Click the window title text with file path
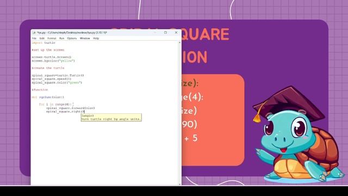This screenshot has width=348, height=196. [x=72, y=33]
